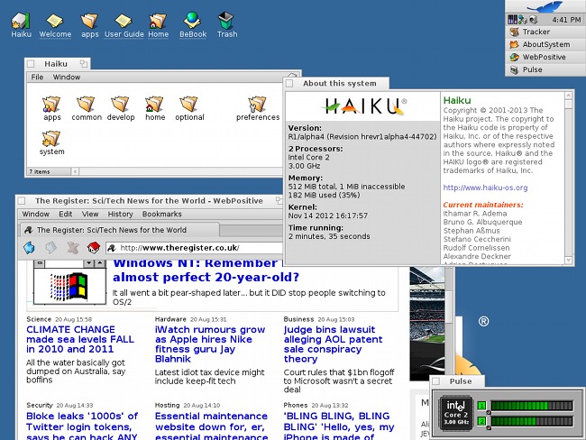This screenshot has height=440, width=586.
Task: Open BLING BLING iPhone article link
Action: 339,426
